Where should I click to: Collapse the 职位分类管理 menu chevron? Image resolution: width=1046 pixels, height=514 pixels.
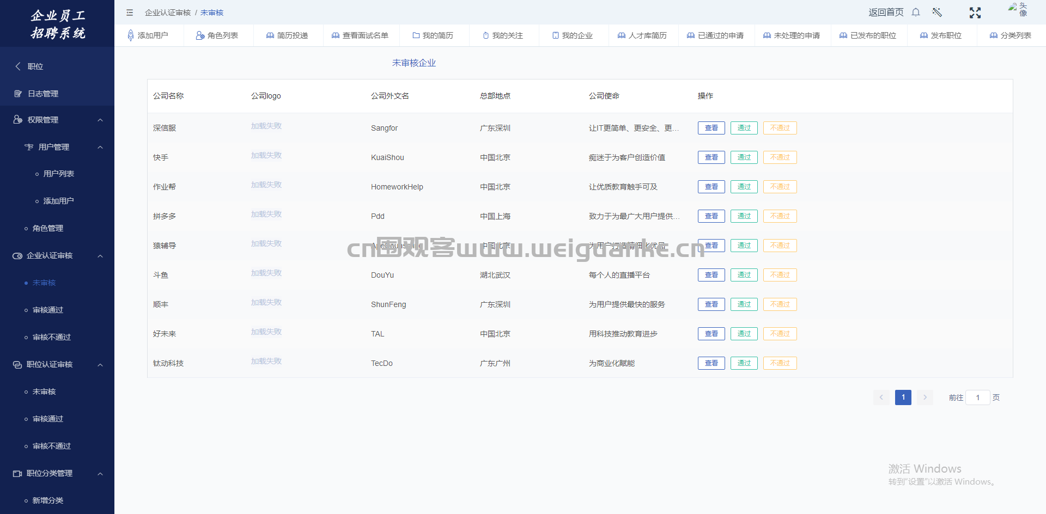100,474
